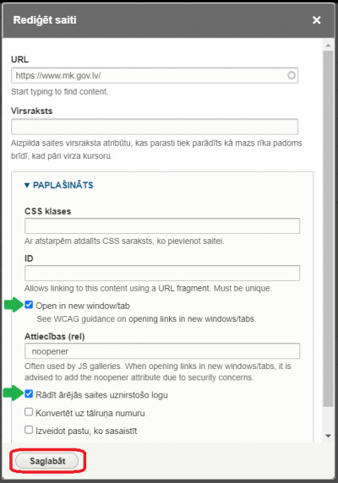Click the vertical scrollbar thumb

tap(328, 228)
